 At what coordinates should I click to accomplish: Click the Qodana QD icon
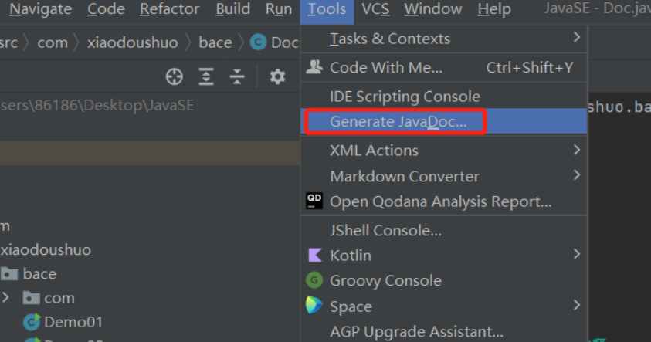[314, 201]
